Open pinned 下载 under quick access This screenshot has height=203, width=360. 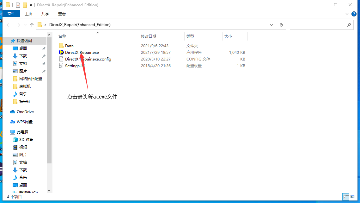coord(23,56)
